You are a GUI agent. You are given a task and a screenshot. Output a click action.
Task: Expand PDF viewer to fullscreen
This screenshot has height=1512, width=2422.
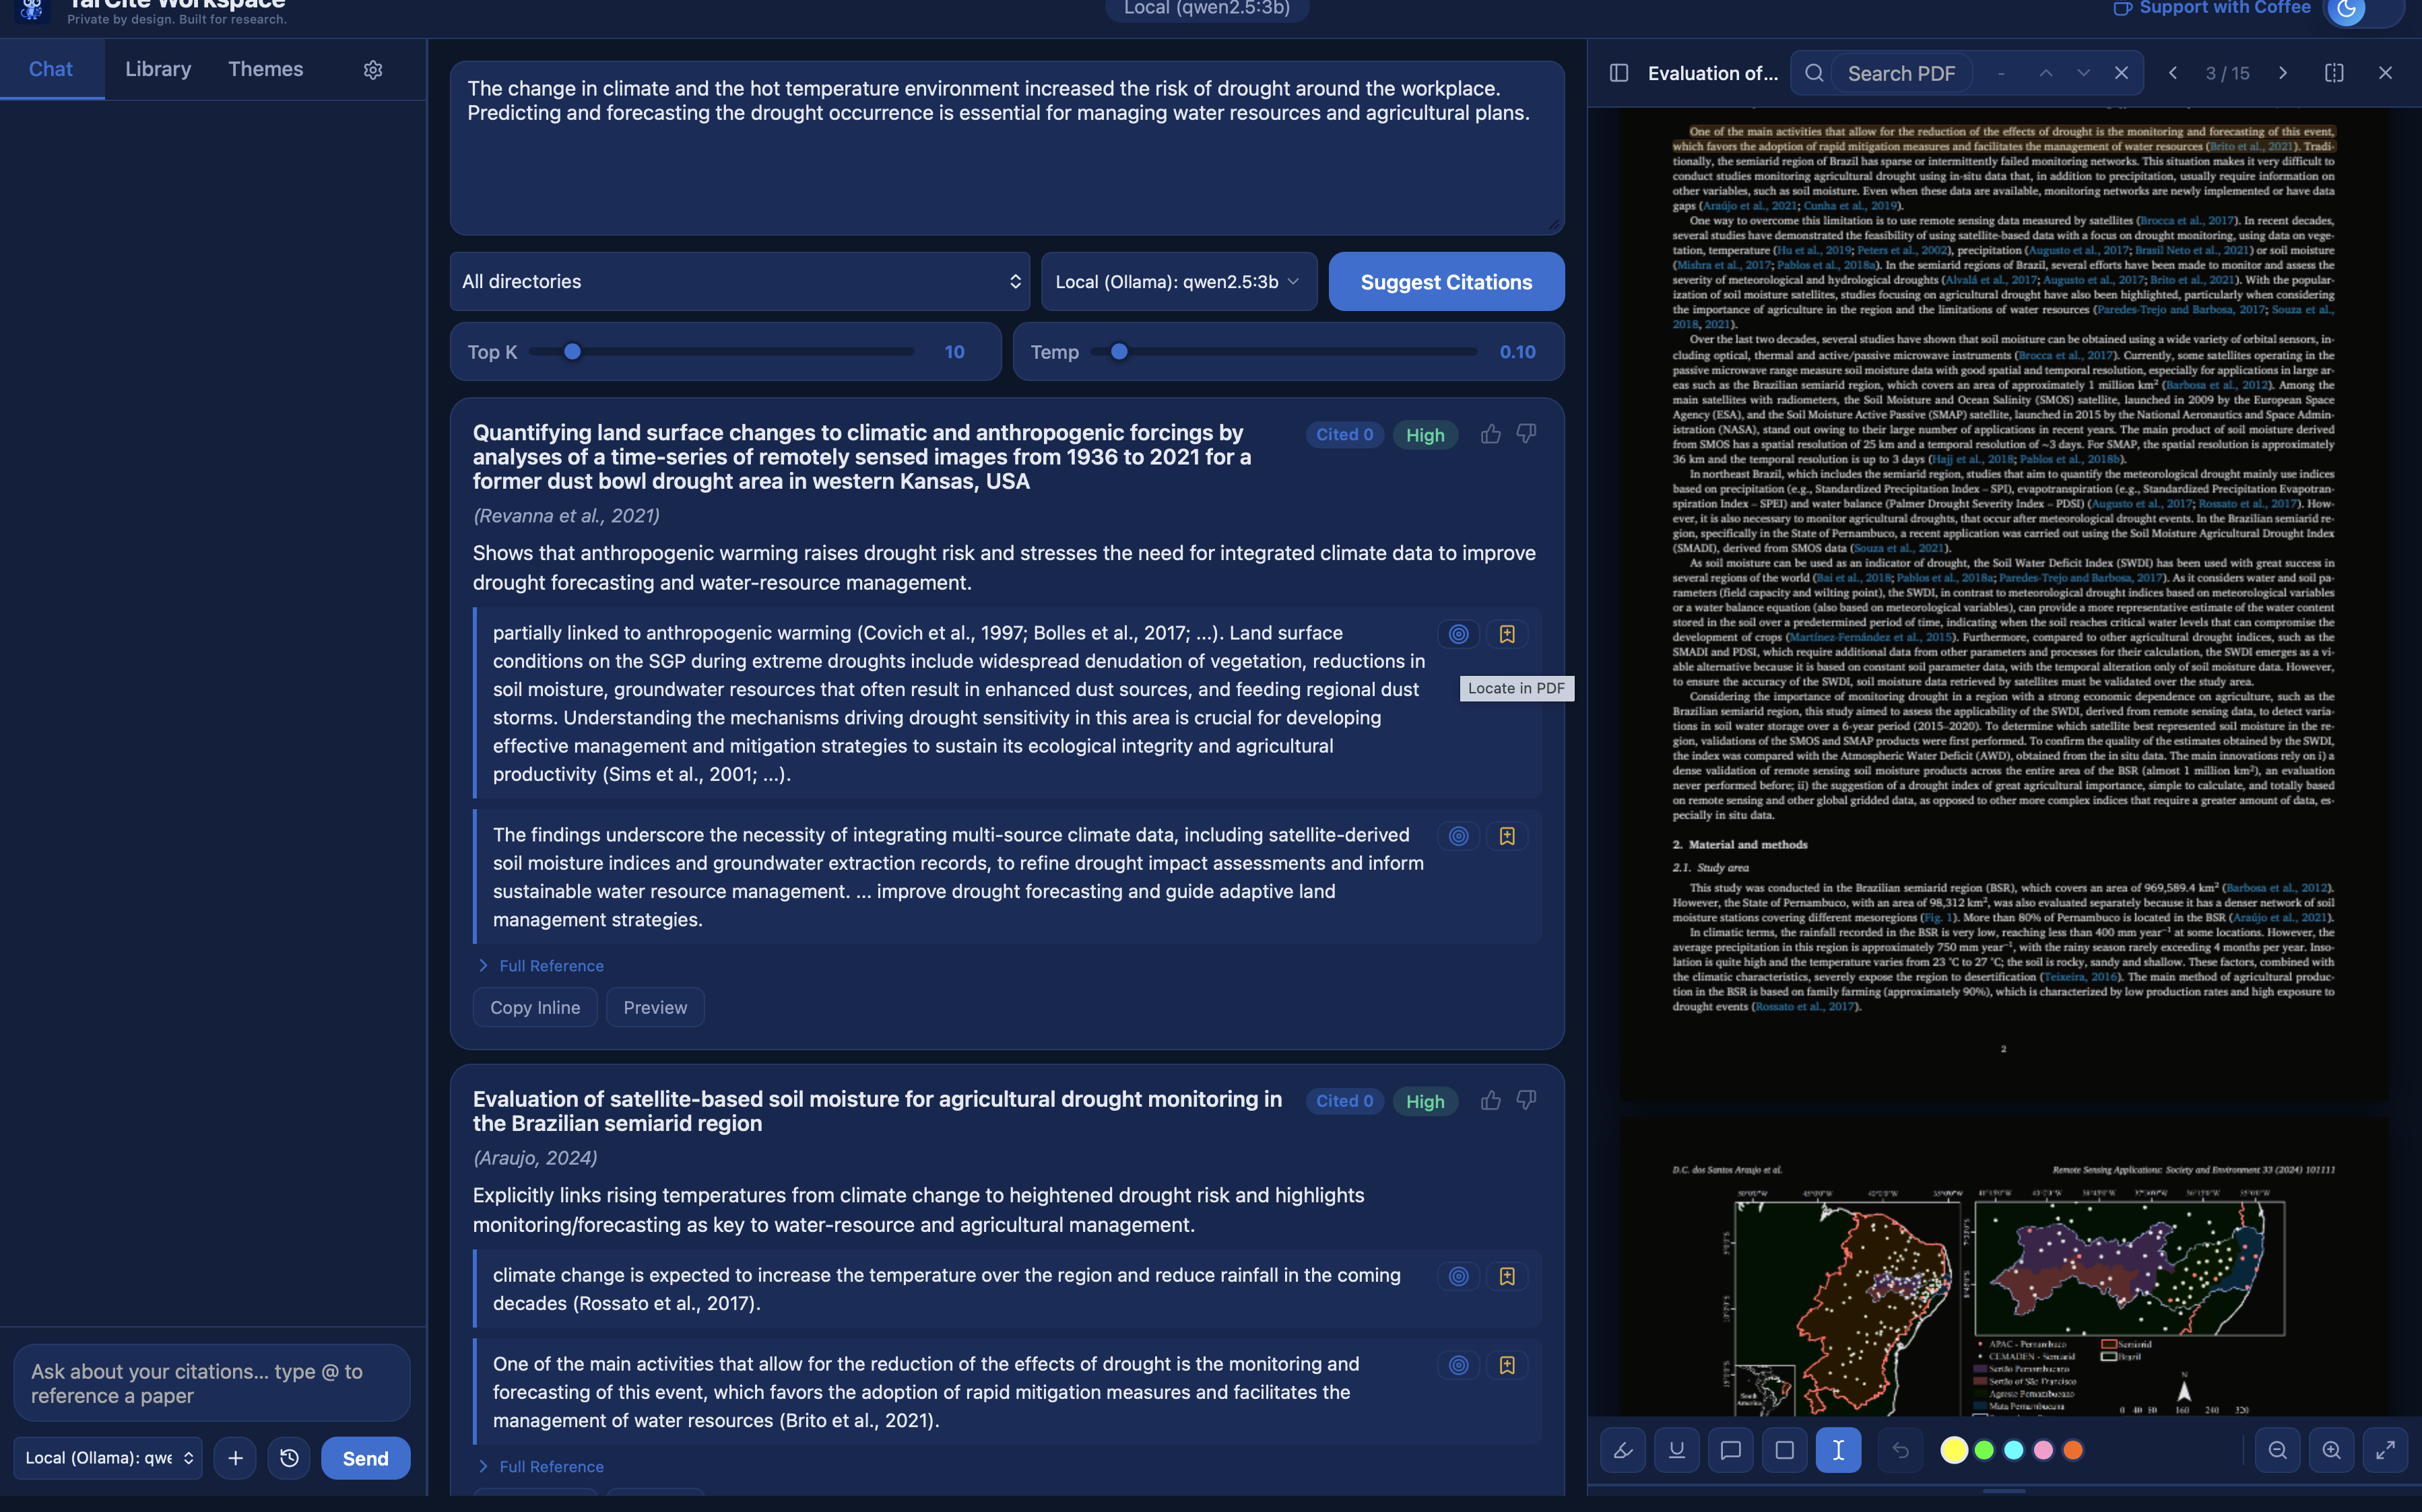2385,1450
